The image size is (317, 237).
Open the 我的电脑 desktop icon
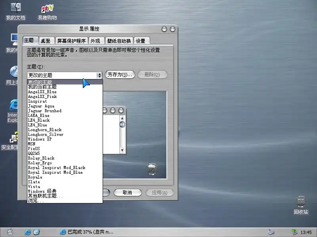13,43
